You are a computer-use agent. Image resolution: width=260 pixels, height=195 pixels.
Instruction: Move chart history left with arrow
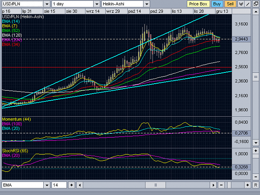tap(80, 185)
